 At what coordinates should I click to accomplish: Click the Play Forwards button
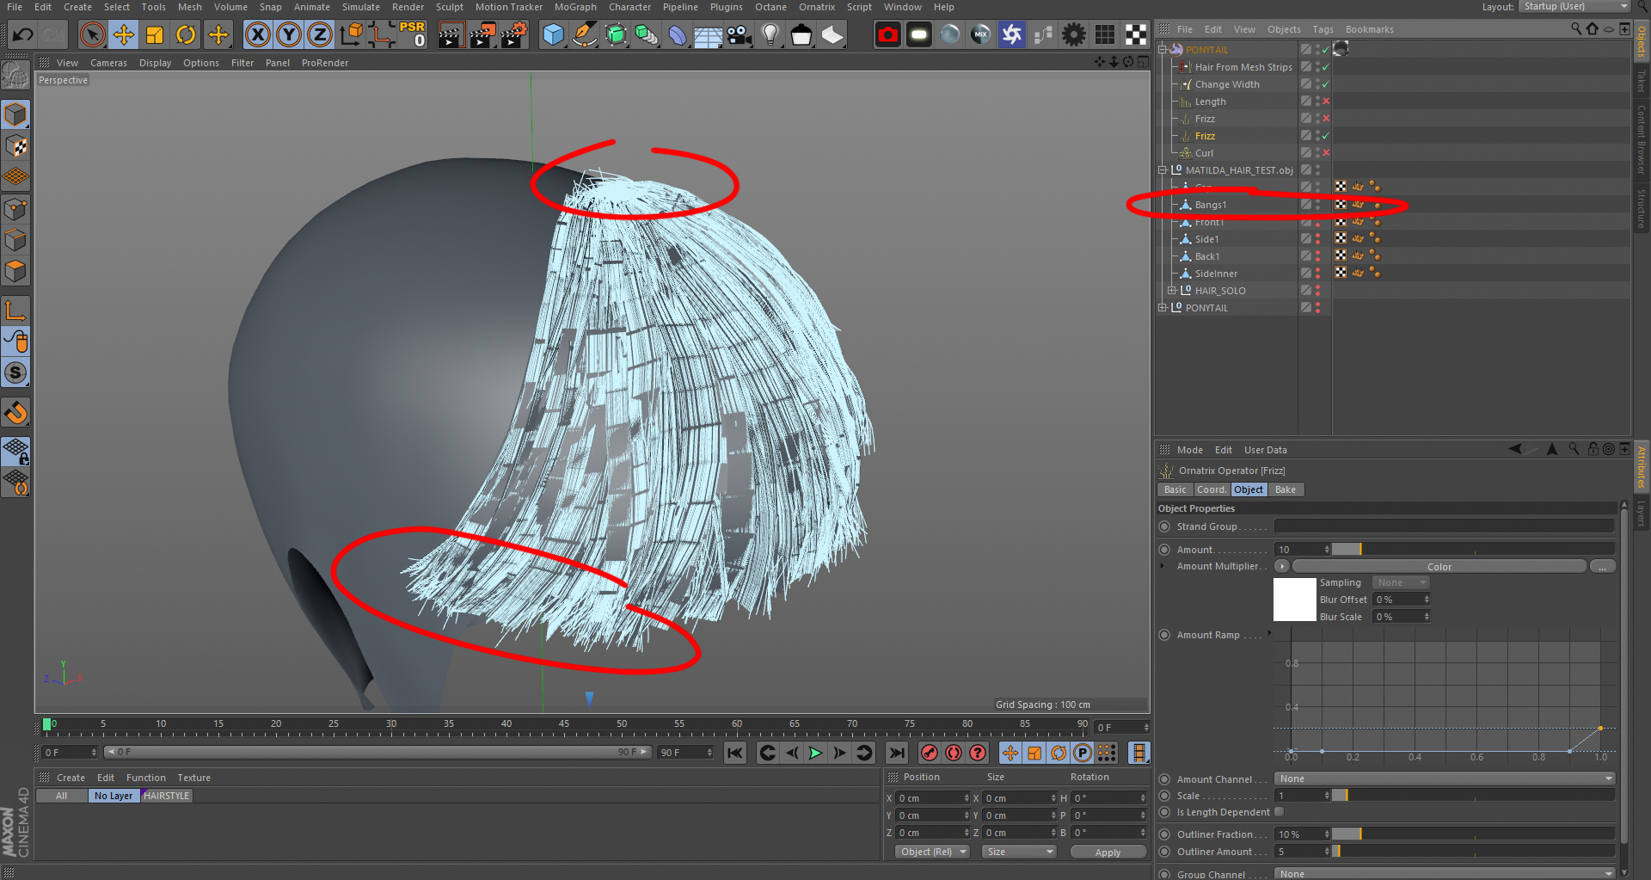pos(815,754)
